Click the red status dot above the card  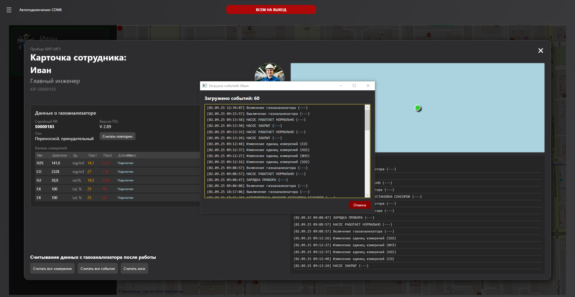(x=120, y=28)
